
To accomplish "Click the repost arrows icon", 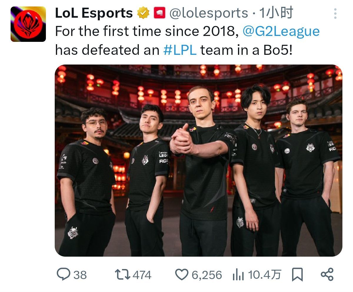I will pyautogui.click(x=122, y=275).
